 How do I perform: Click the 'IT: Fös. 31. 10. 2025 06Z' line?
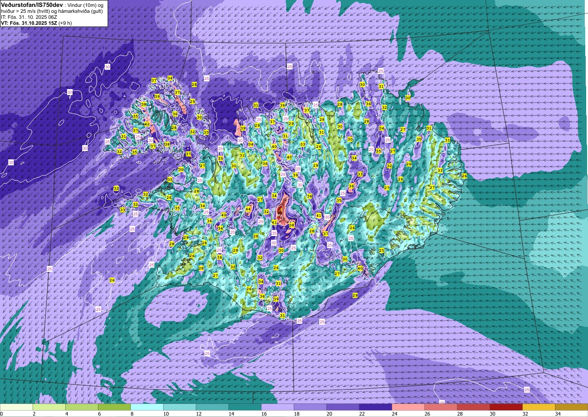pyautogui.click(x=29, y=17)
